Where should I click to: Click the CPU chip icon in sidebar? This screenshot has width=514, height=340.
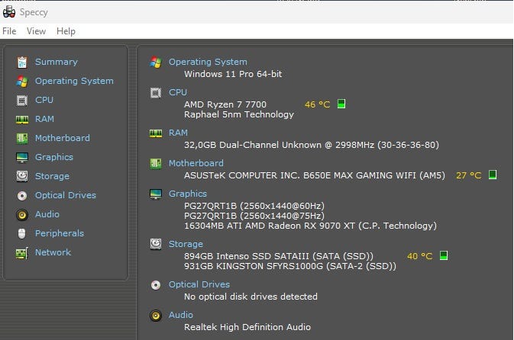pos(22,100)
